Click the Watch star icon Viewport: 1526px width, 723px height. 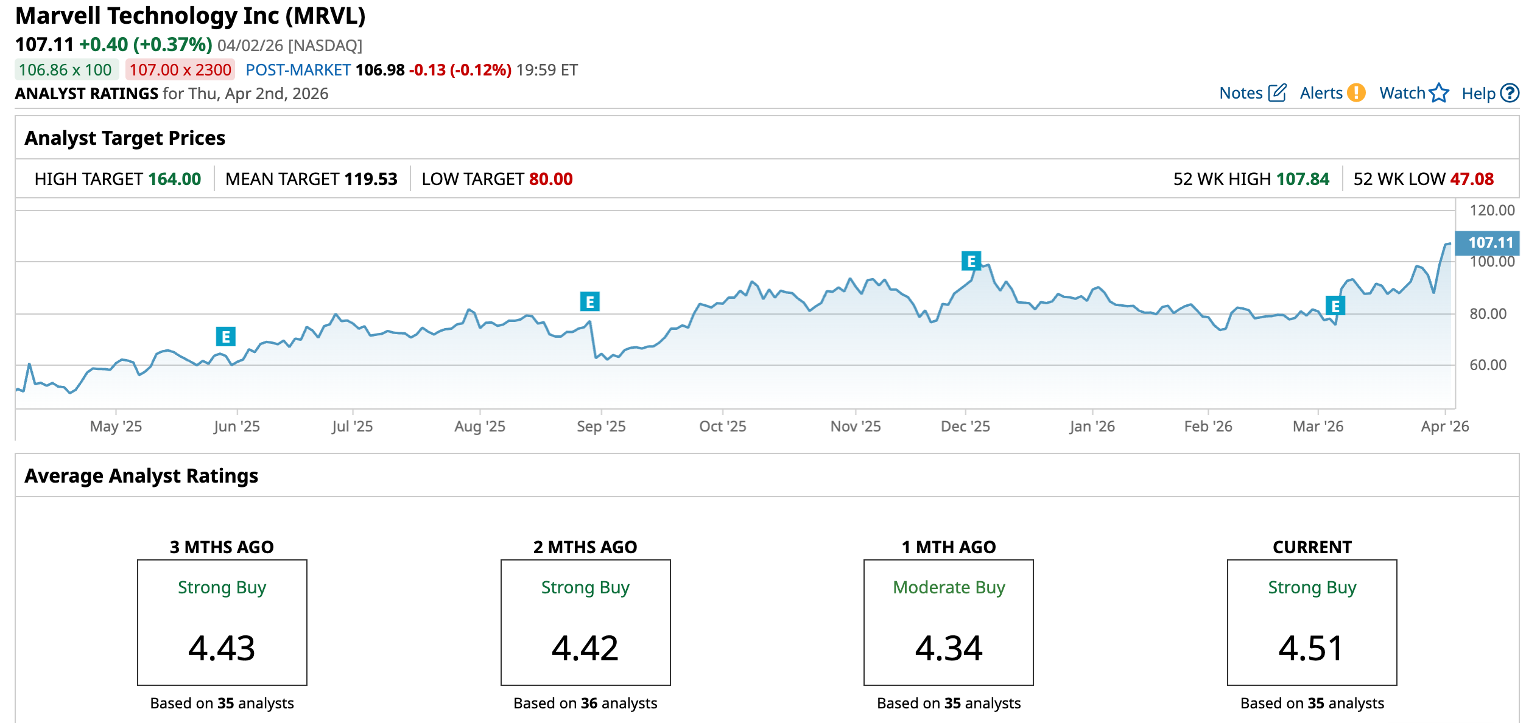tap(1439, 93)
